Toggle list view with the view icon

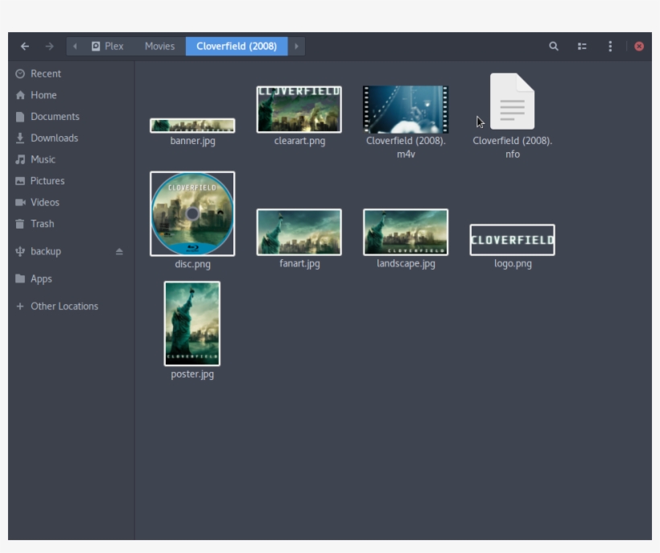click(x=582, y=47)
